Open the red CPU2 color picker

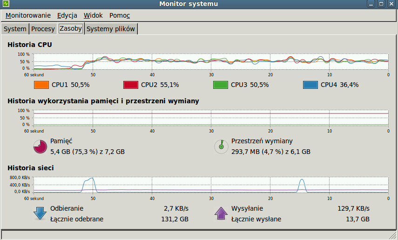131,85
